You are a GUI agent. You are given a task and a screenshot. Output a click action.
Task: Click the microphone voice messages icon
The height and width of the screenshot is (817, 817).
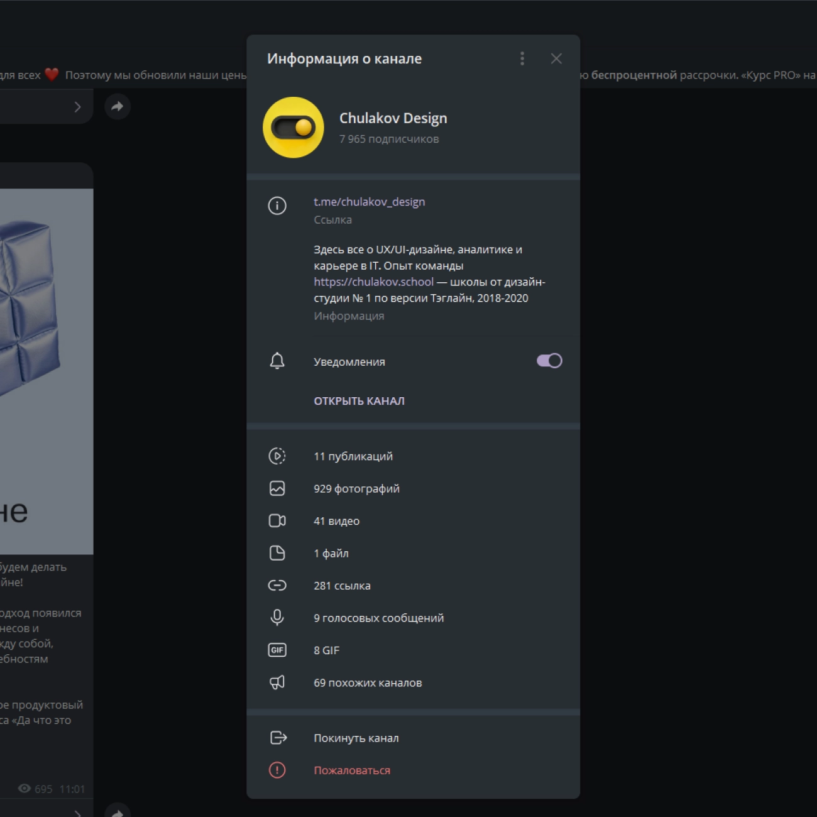(x=277, y=618)
